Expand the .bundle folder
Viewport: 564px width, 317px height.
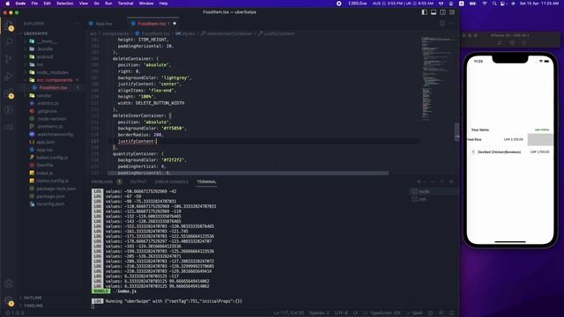point(45,49)
